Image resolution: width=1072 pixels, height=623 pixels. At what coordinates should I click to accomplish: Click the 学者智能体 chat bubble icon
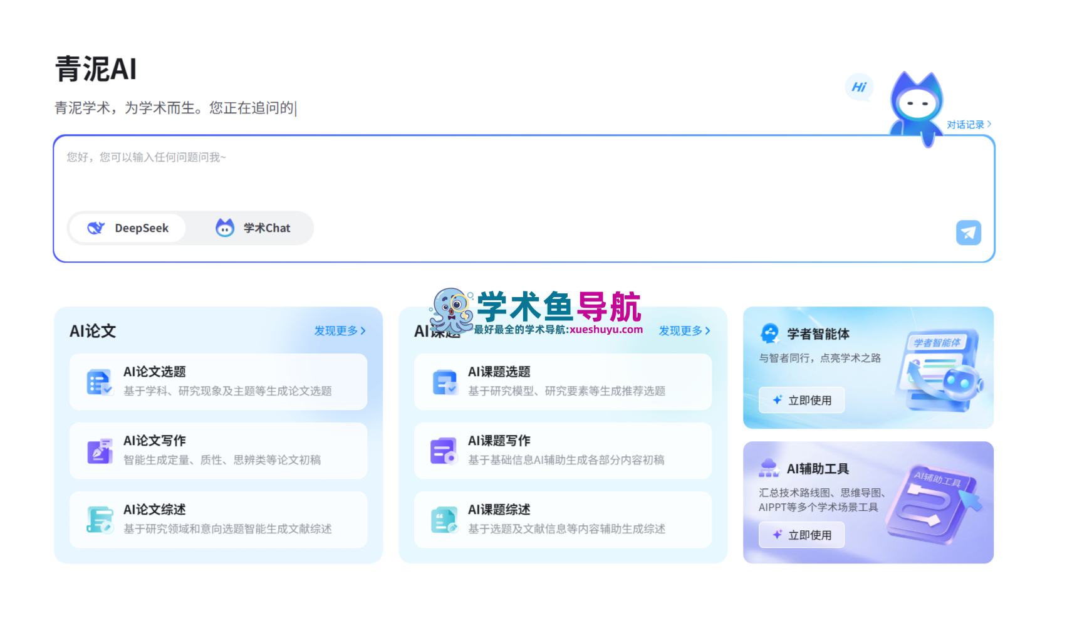(x=771, y=333)
